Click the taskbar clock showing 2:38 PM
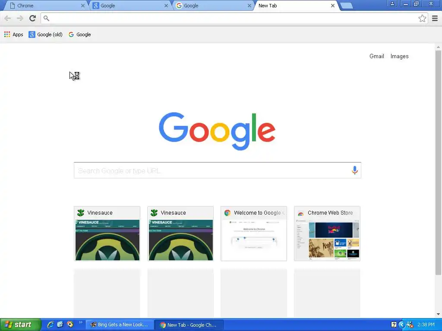The height and width of the screenshot is (331, 442). tap(426, 325)
